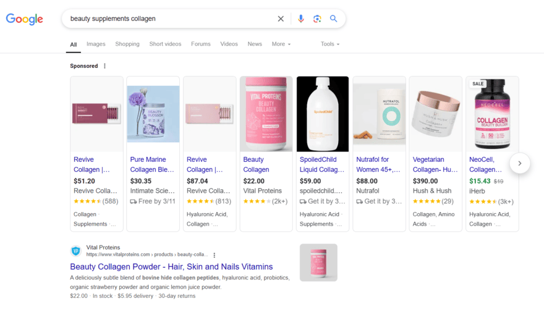Viewport: 544px width, 309px height.
Task: Clear the search box with the X icon
Action: (281, 19)
